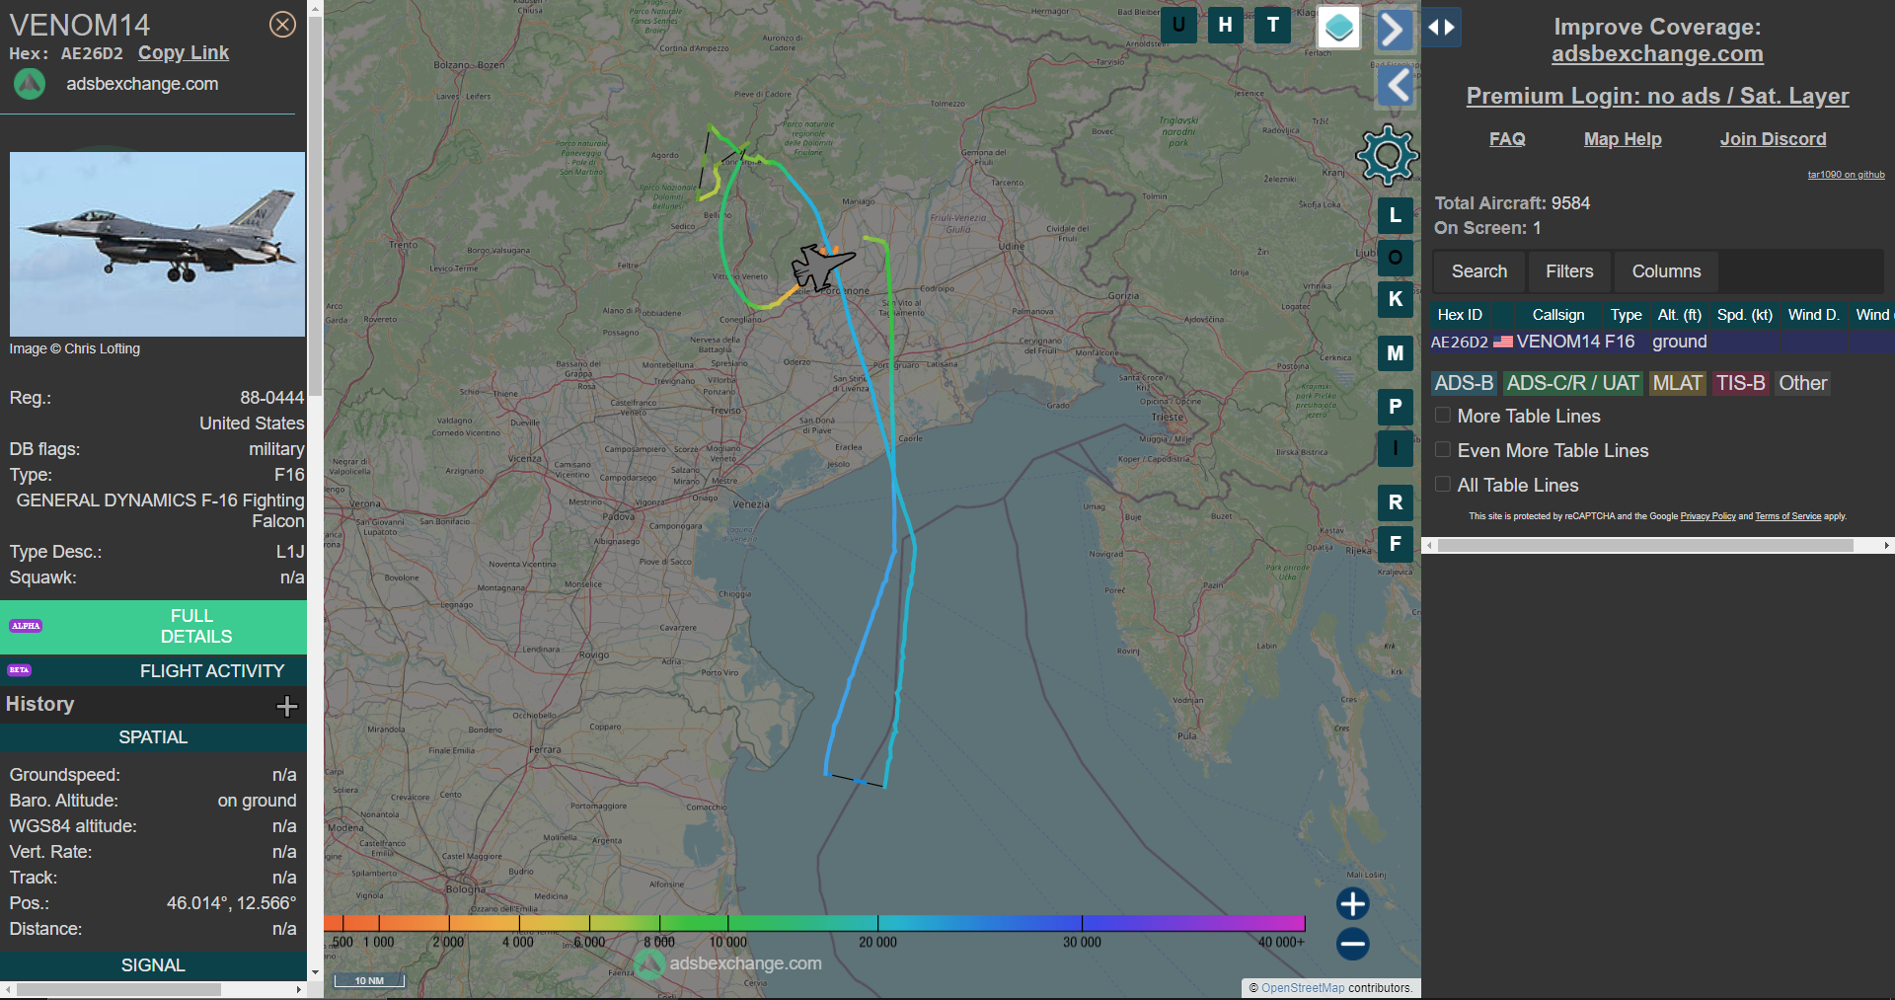
Task: Enable Even More Table Lines checkbox
Action: click(x=1442, y=450)
